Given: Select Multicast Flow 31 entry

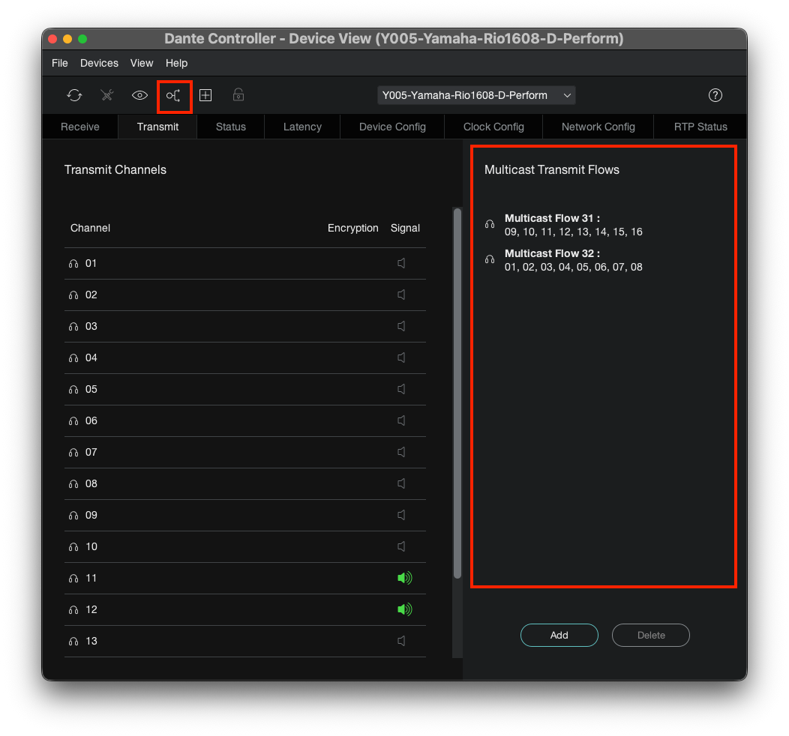Looking at the screenshot, I should (573, 225).
